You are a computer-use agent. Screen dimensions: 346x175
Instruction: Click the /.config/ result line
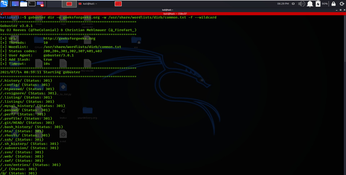(25, 85)
